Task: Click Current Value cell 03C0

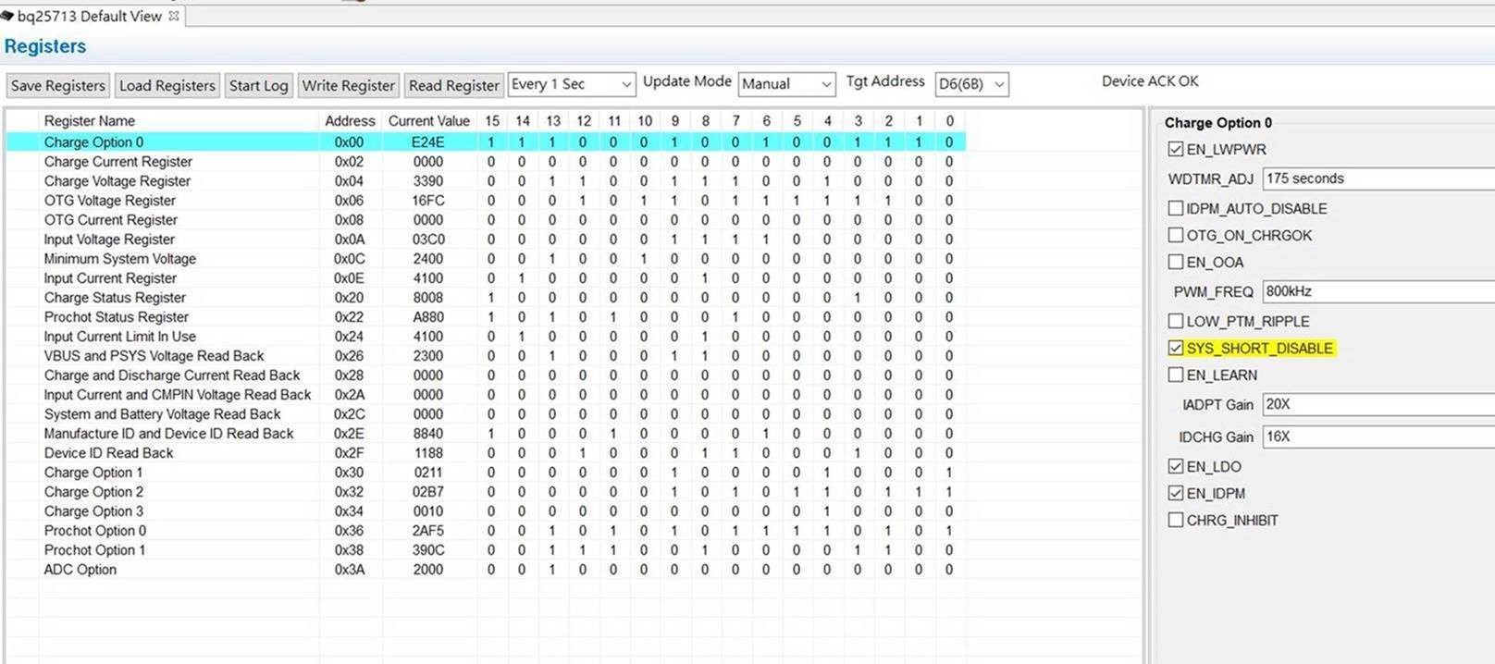Action: 428,240
